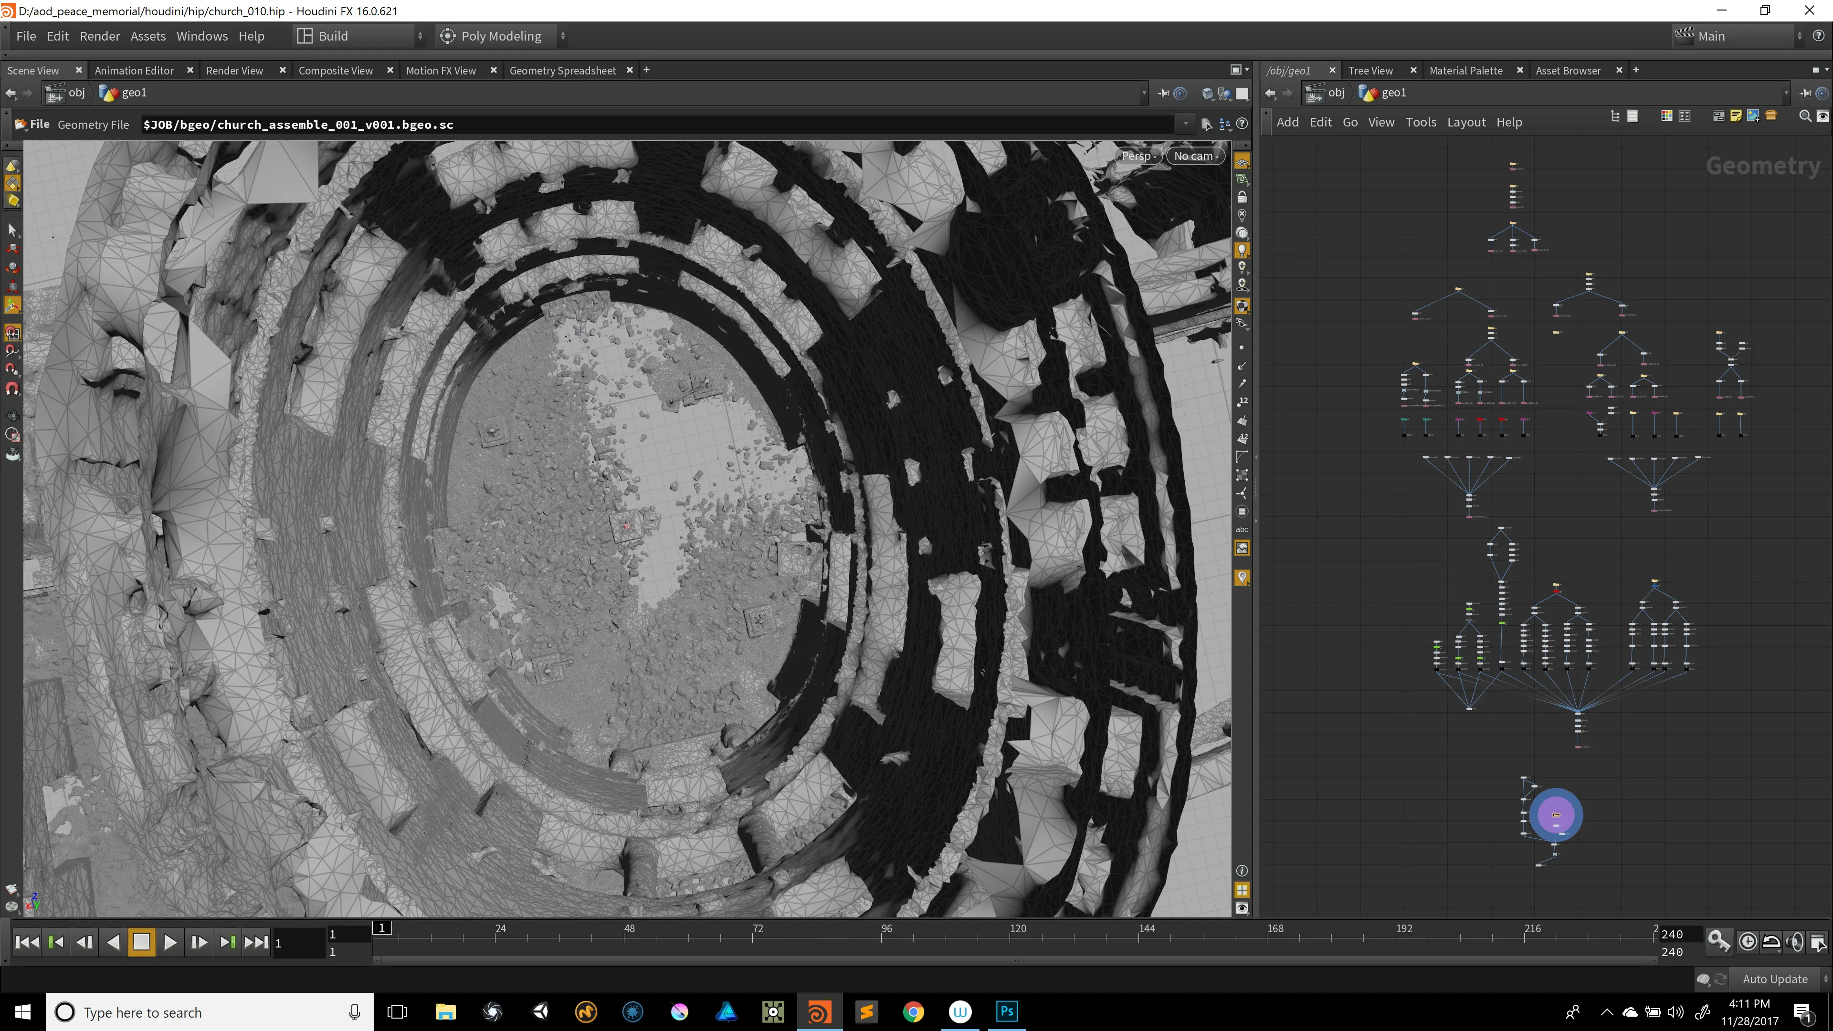Image resolution: width=1833 pixels, height=1031 pixels.
Task: Switch to the Tree View tab
Action: [1370, 71]
